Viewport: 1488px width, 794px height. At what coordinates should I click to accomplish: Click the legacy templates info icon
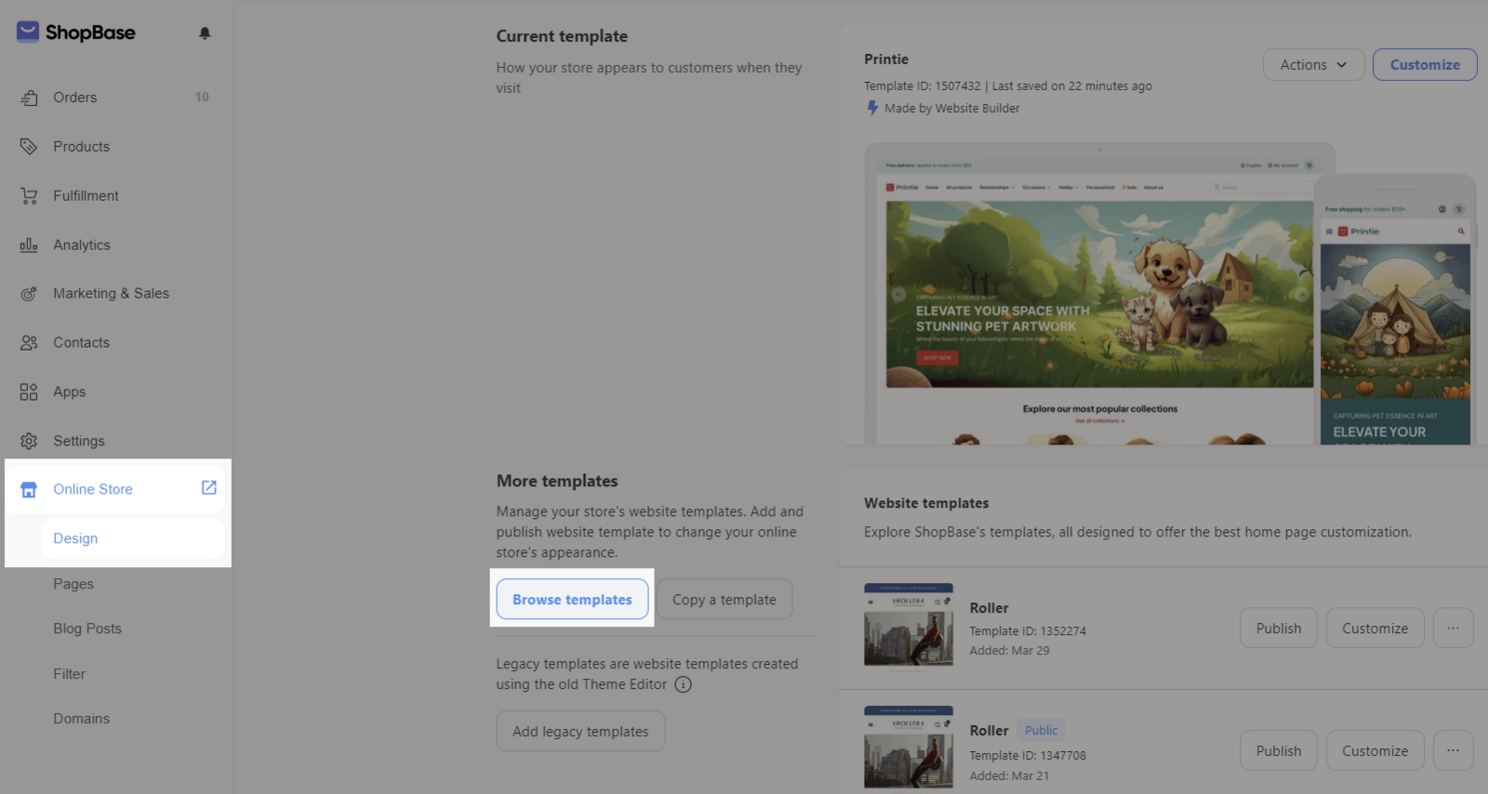point(683,685)
